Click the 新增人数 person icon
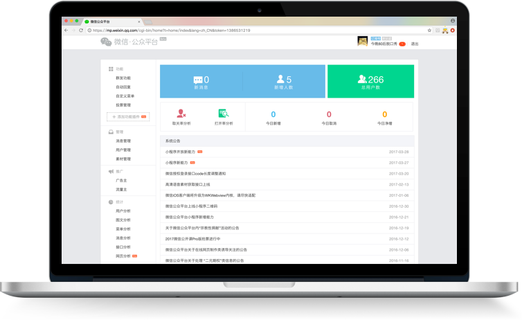Image resolution: width=522 pixels, height=320 pixels. coord(280,79)
